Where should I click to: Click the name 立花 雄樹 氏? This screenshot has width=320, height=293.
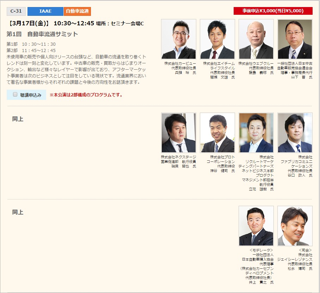tap(261, 189)
